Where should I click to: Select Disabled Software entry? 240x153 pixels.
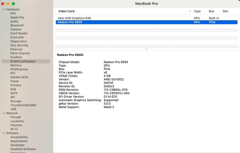click(x=23, y=149)
